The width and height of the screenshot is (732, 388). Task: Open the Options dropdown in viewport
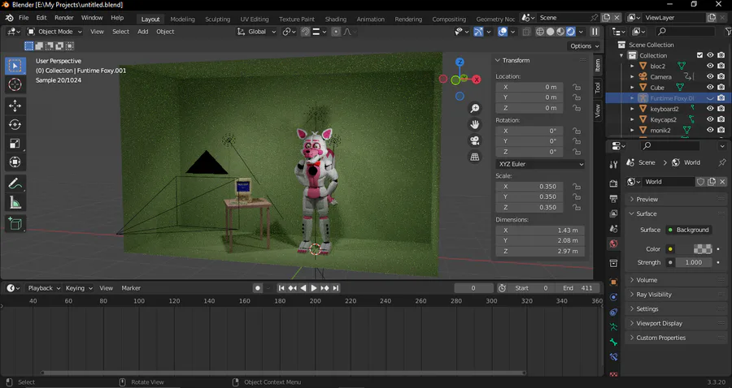[x=585, y=46]
